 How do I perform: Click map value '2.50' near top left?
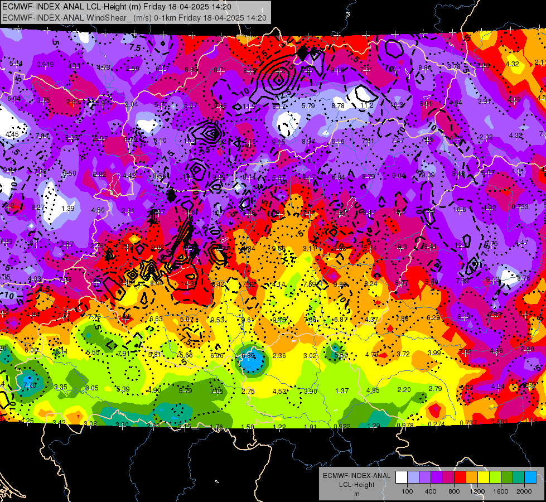coord(132,69)
